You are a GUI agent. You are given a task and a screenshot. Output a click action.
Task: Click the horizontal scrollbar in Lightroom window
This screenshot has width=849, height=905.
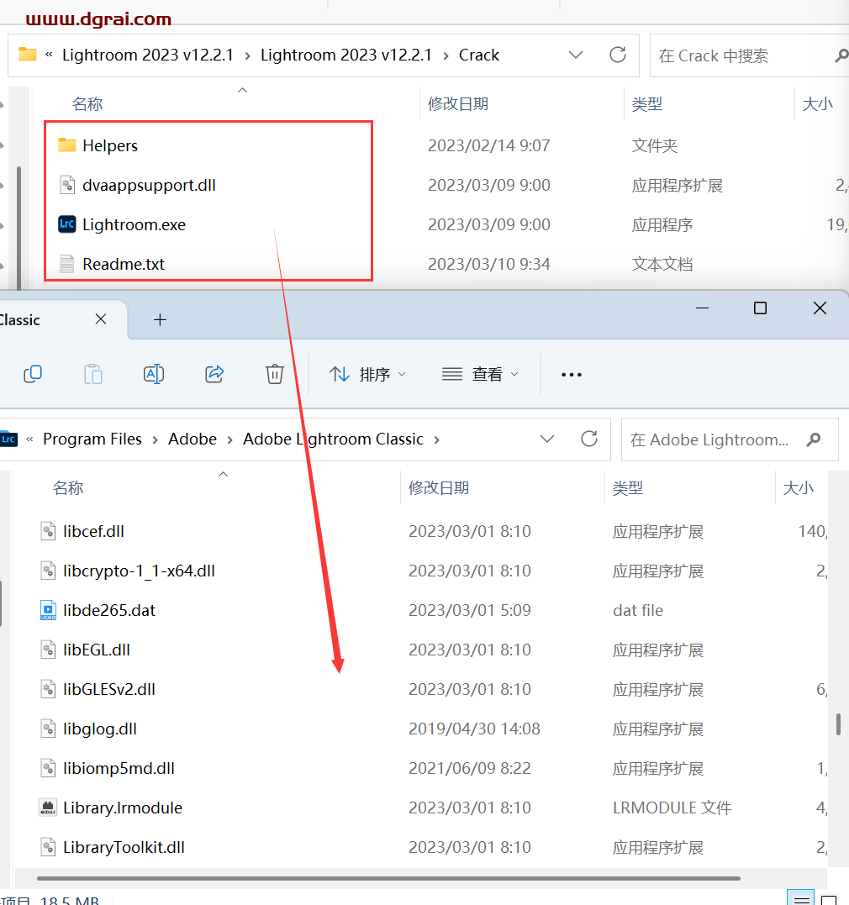coord(388,878)
